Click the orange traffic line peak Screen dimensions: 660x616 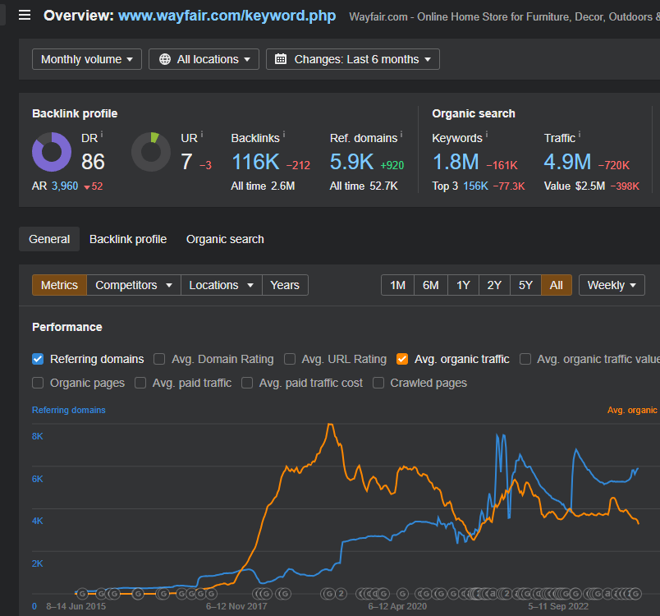[331, 425]
